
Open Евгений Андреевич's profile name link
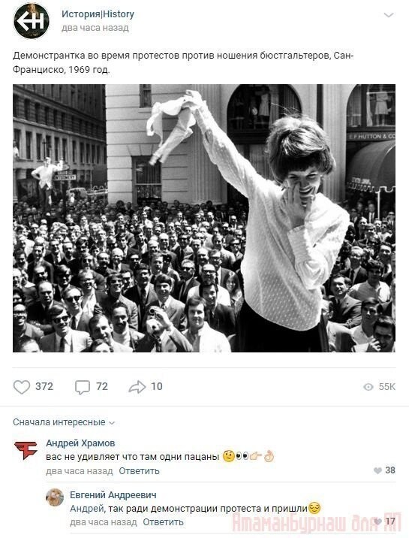pyautogui.click(x=113, y=494)
